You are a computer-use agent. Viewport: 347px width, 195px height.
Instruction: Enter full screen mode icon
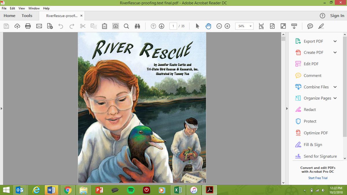283,26
